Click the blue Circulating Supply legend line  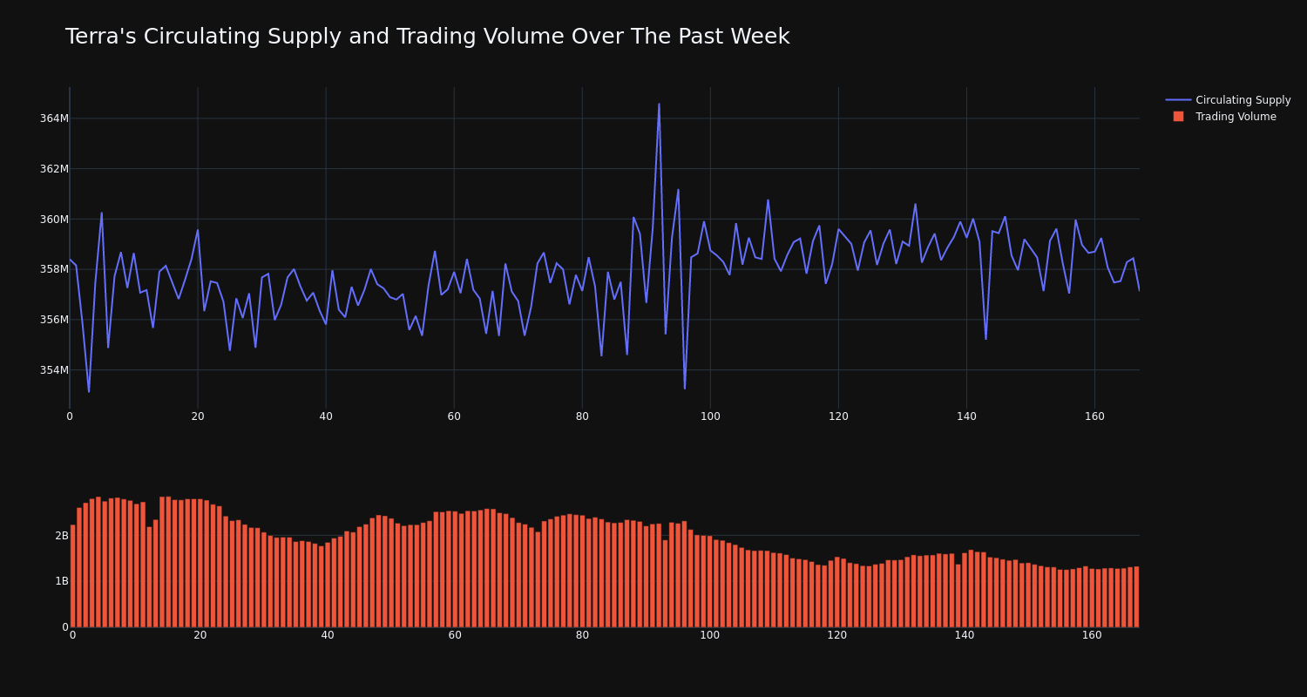click(x=1178, y=100)
